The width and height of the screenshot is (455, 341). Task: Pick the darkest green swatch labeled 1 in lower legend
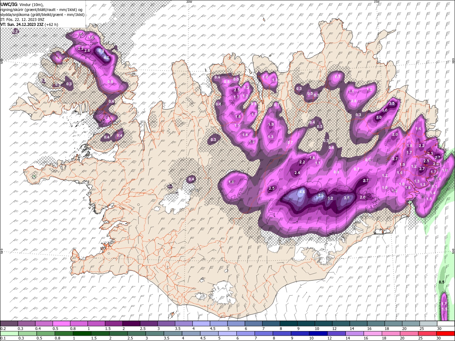(82, 334)
